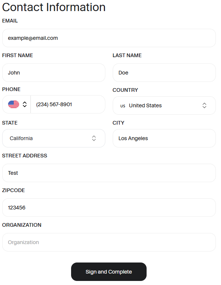Click the US flag icon in phone field
This screenshot has height=285, width=221.
[x=14, y=104]
